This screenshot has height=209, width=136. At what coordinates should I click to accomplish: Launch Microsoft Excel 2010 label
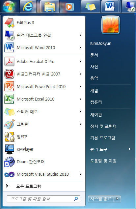point(36,99)
